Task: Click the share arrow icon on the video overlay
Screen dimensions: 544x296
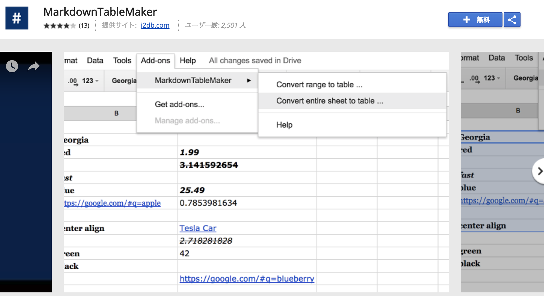Action: 33,66
